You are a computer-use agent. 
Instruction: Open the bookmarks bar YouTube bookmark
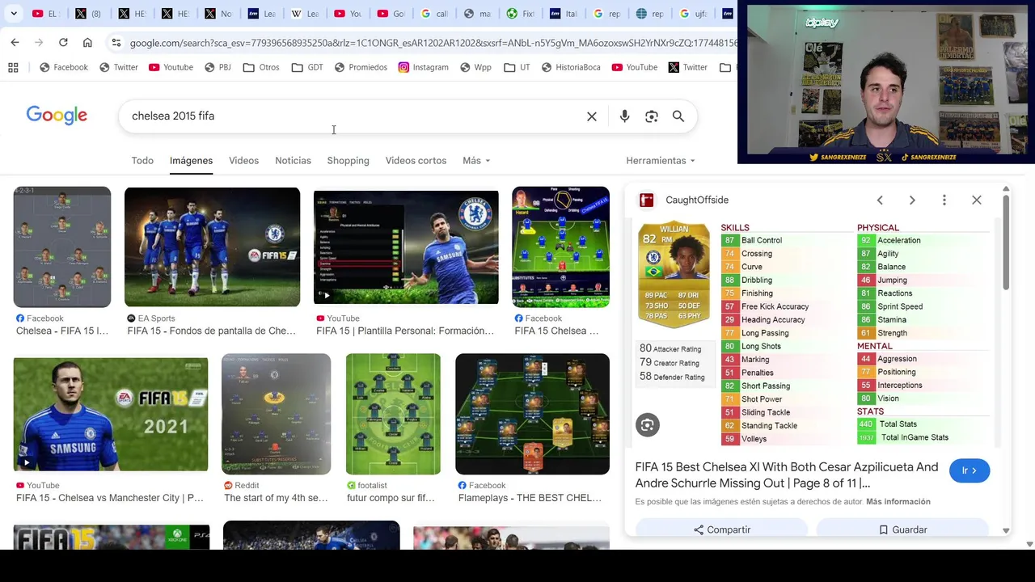click(635, 67)
